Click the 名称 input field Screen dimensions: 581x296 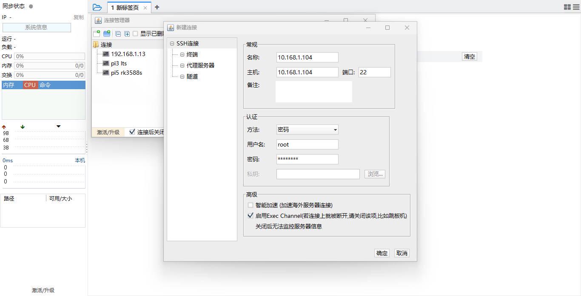(x=307, y=57)
